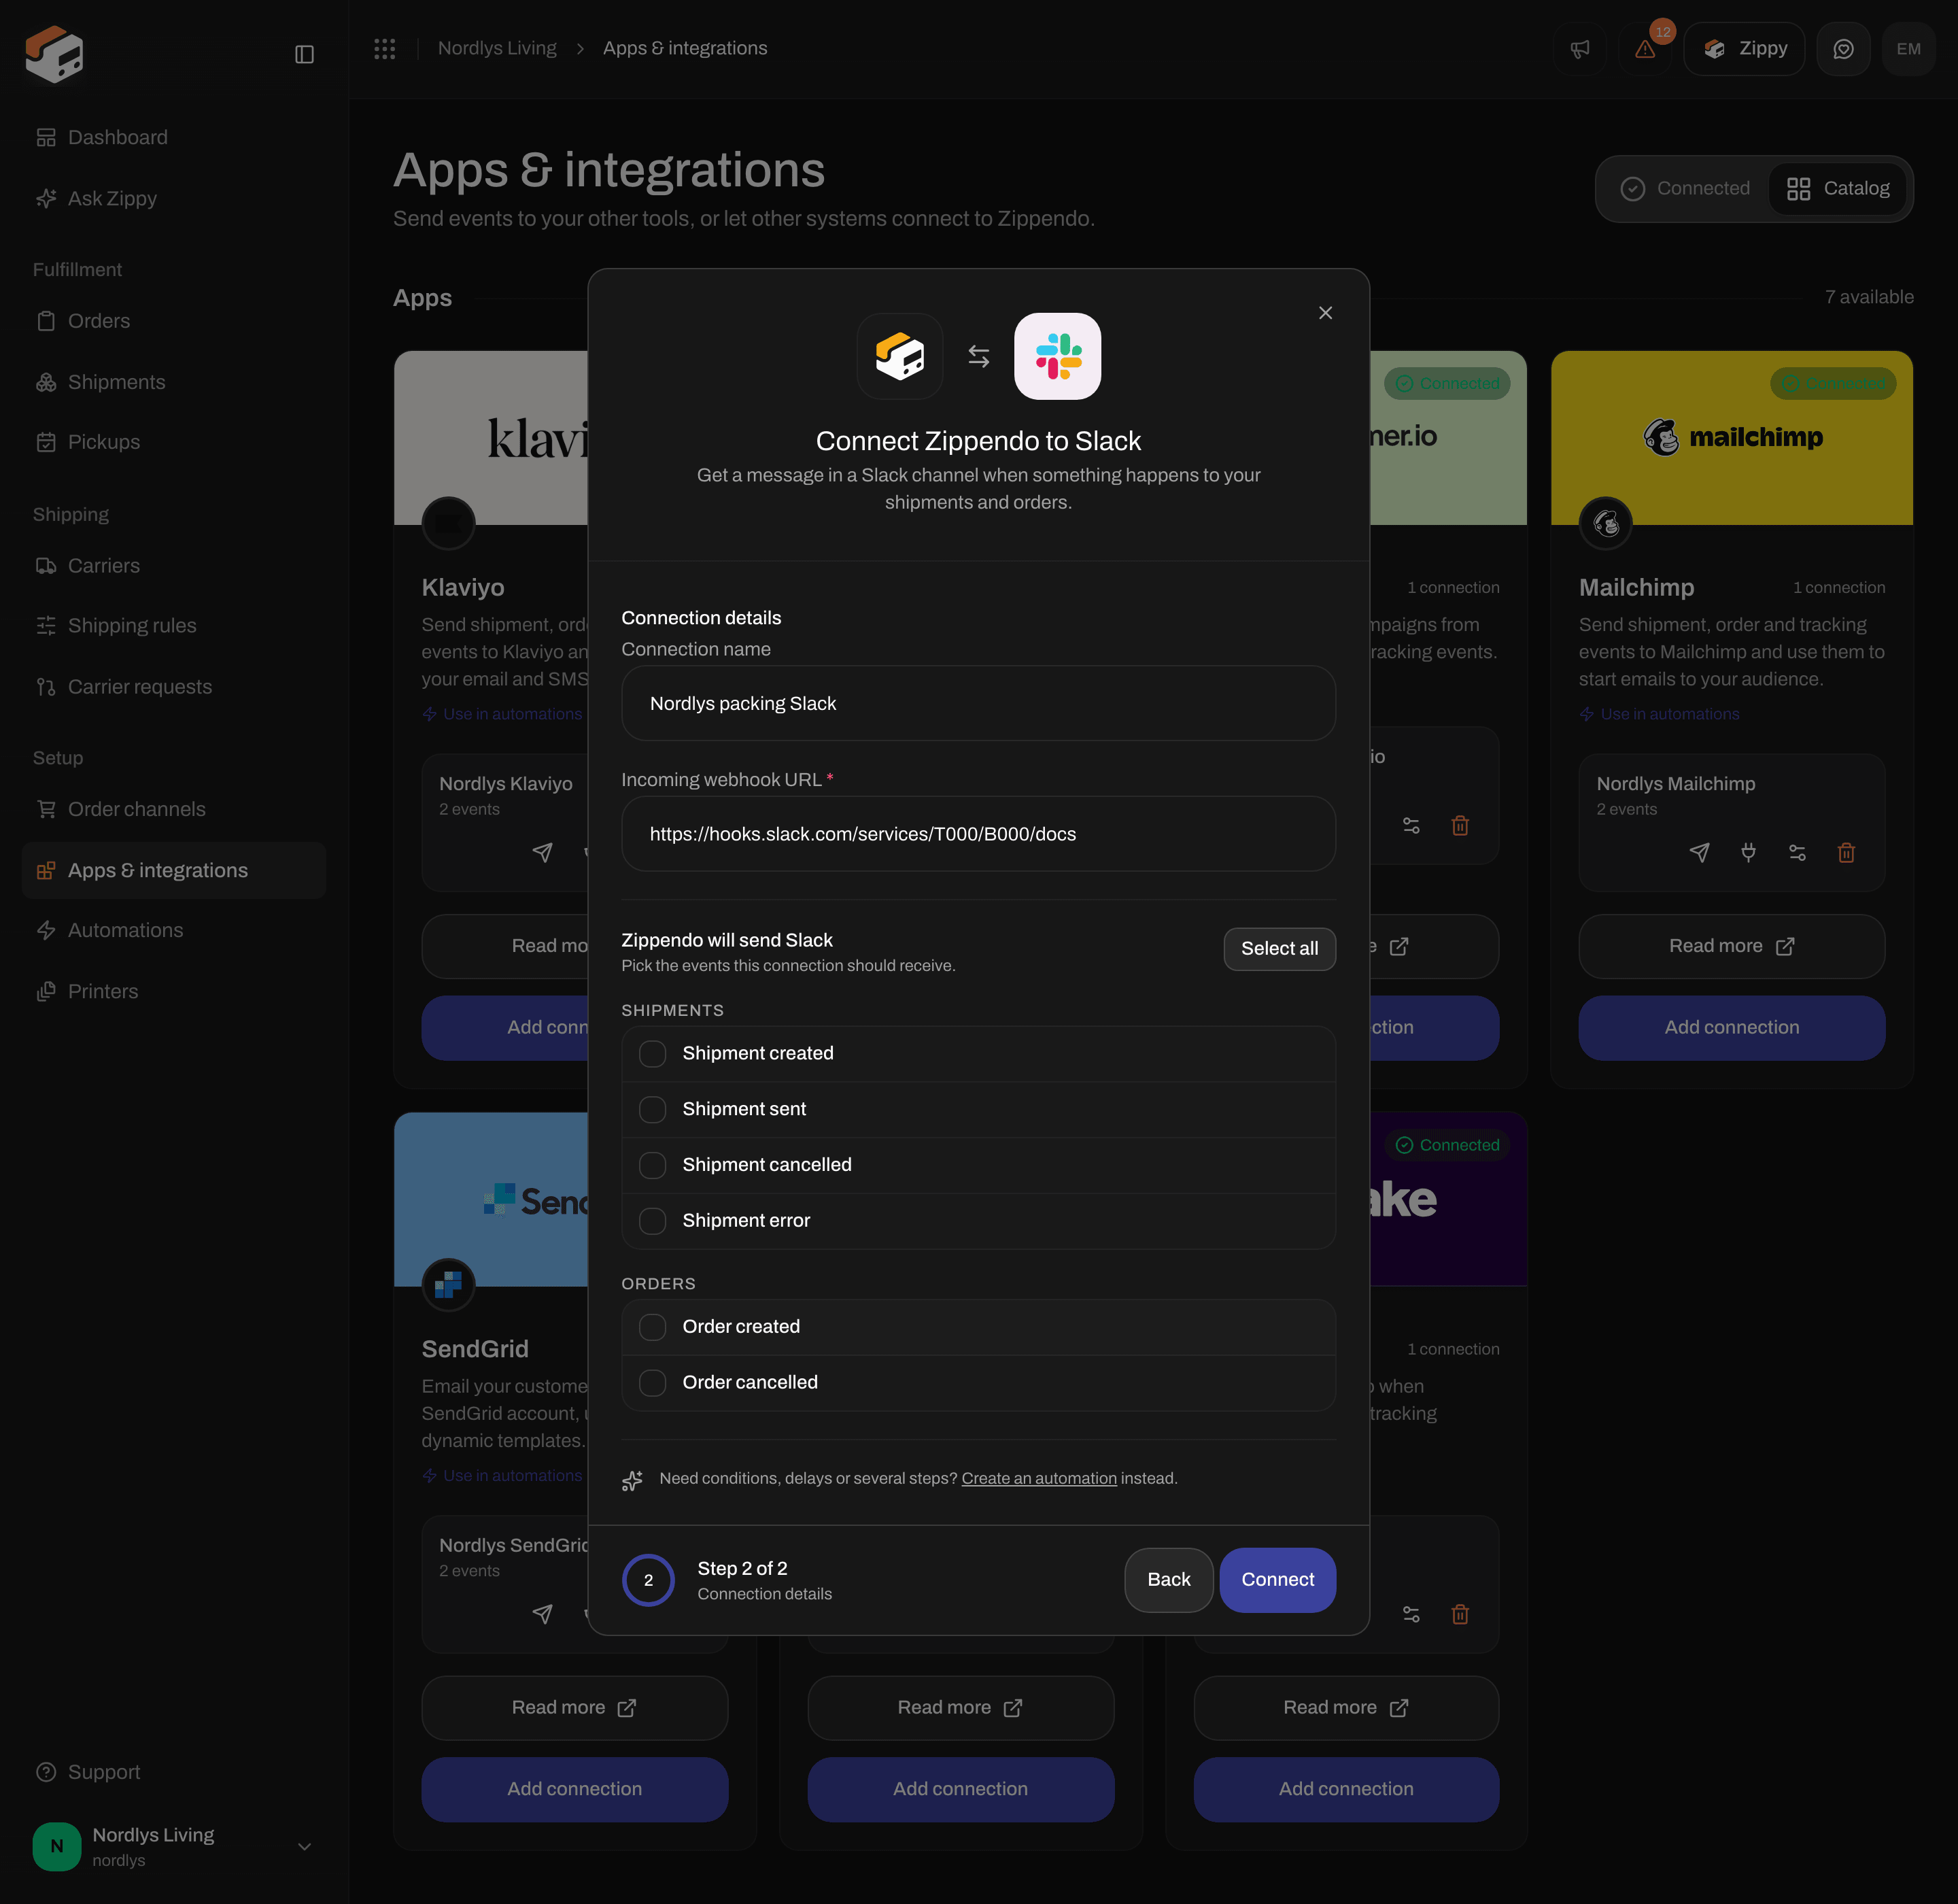Open settings sliders icon on Nordlys Mailchimp
Screen dimensions: 1958x1904
point(1797,852)
